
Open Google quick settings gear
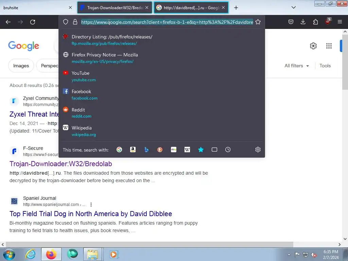313,46
